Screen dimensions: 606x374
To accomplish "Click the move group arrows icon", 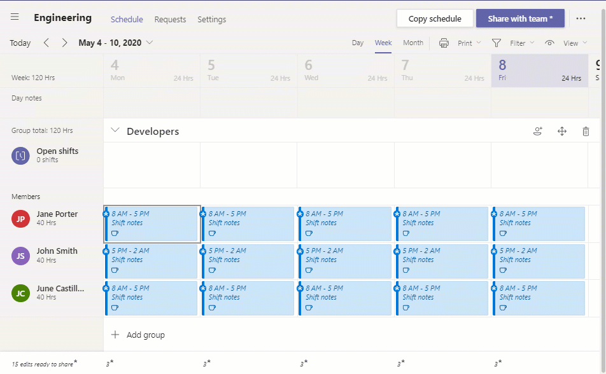I will pos(562,132).
